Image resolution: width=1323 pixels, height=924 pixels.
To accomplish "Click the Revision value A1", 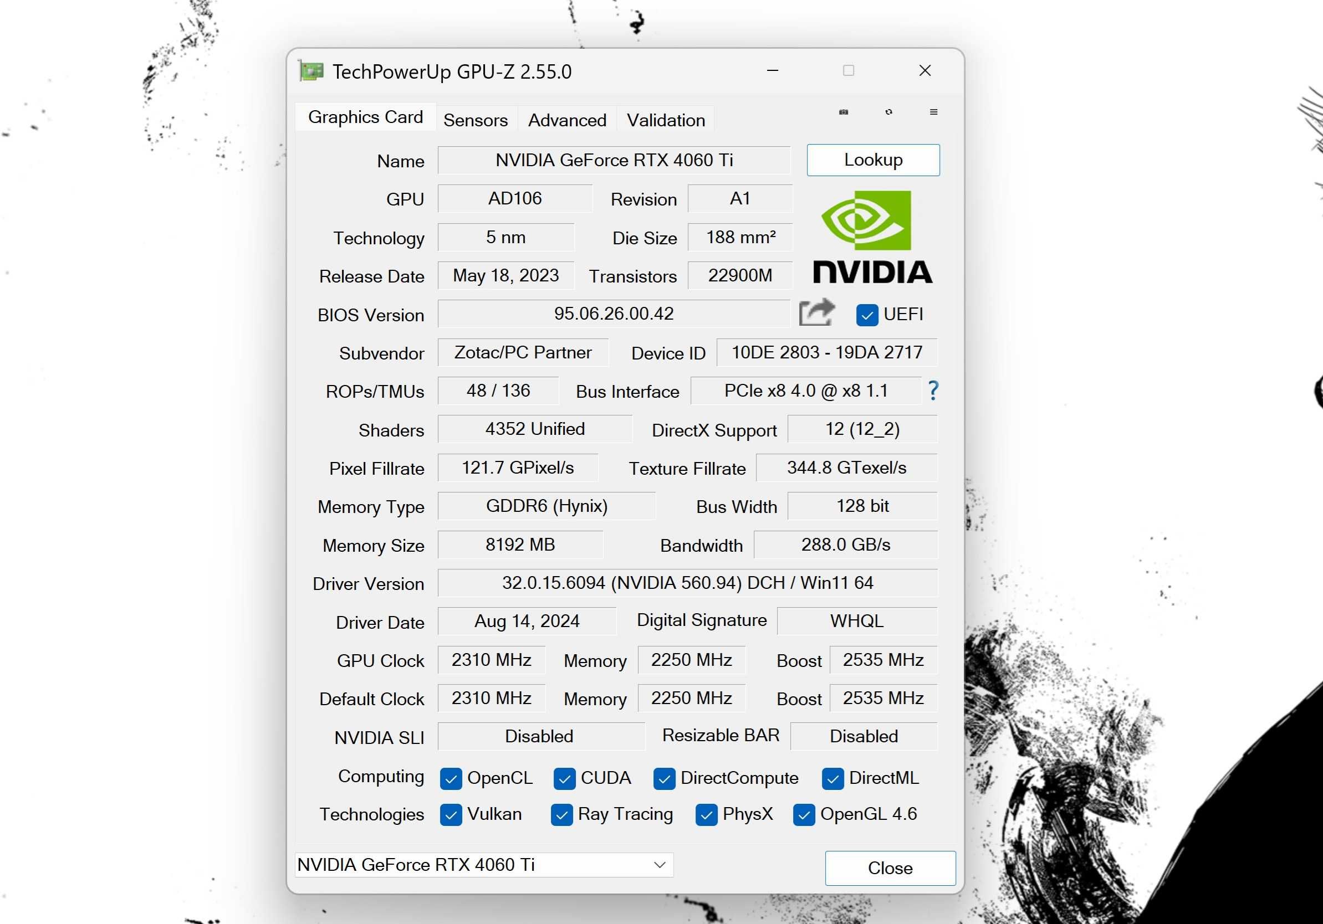I will [740, 198].
